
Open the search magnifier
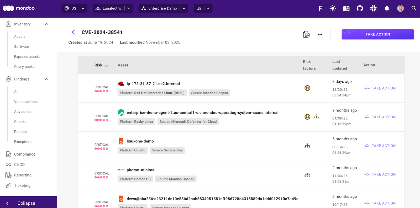click(414, 8)
